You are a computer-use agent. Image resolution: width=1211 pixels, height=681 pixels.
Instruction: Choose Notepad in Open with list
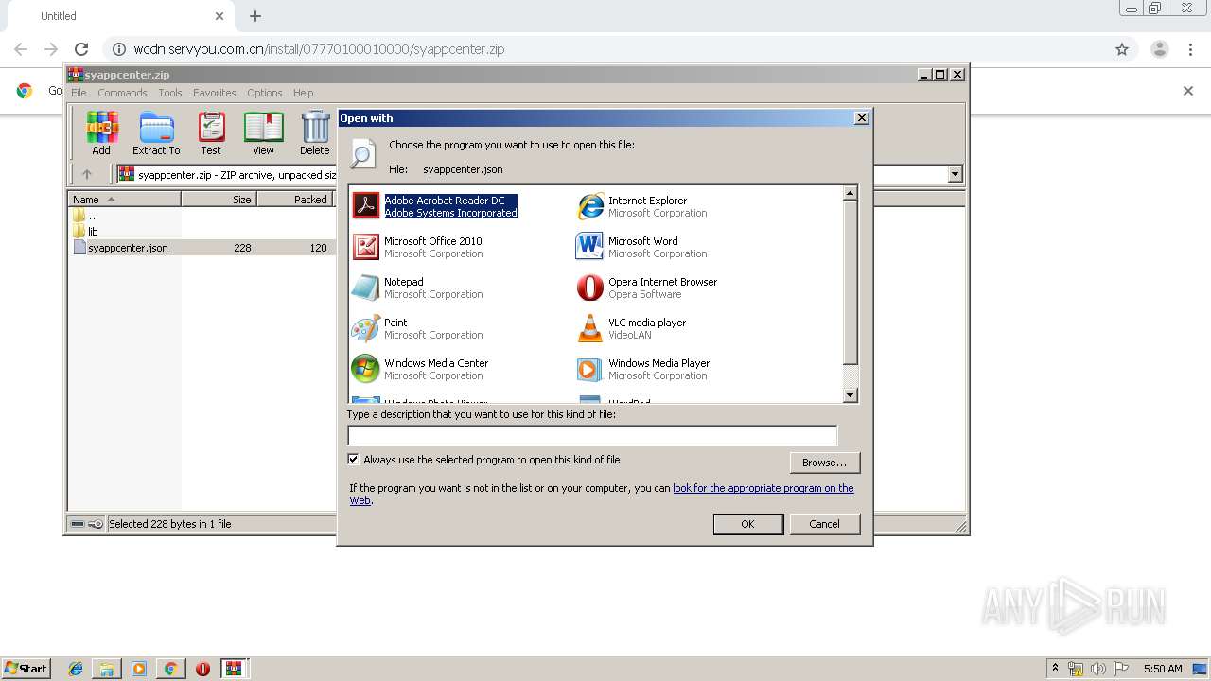click(417, 288)
